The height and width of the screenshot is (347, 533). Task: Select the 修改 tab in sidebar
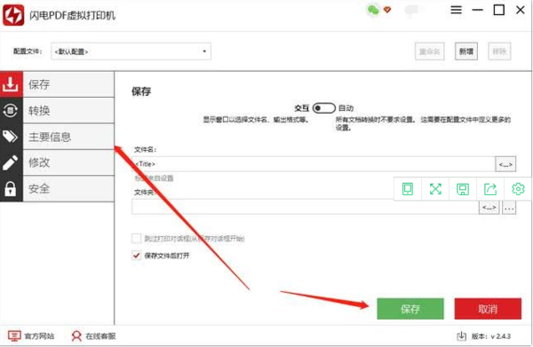68,162
